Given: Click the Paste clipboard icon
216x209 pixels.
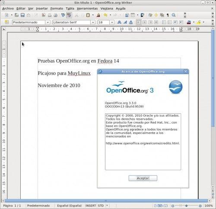Looking at the screenshot, I should pos(88,15).
